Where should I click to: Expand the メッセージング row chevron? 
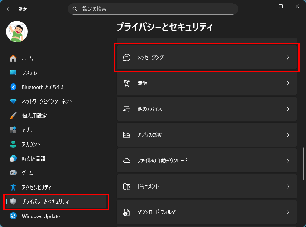click(288, 57)
